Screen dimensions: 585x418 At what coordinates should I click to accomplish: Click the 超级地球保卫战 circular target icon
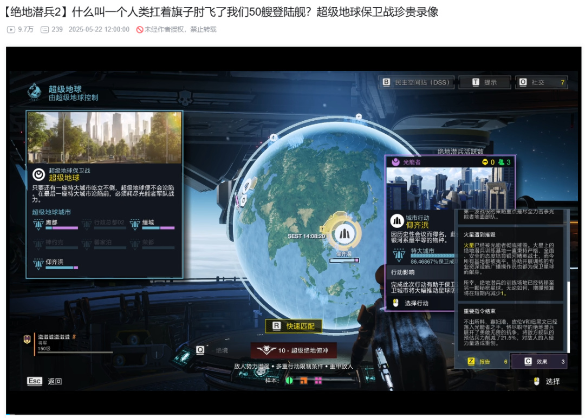[x=39, y=174]
